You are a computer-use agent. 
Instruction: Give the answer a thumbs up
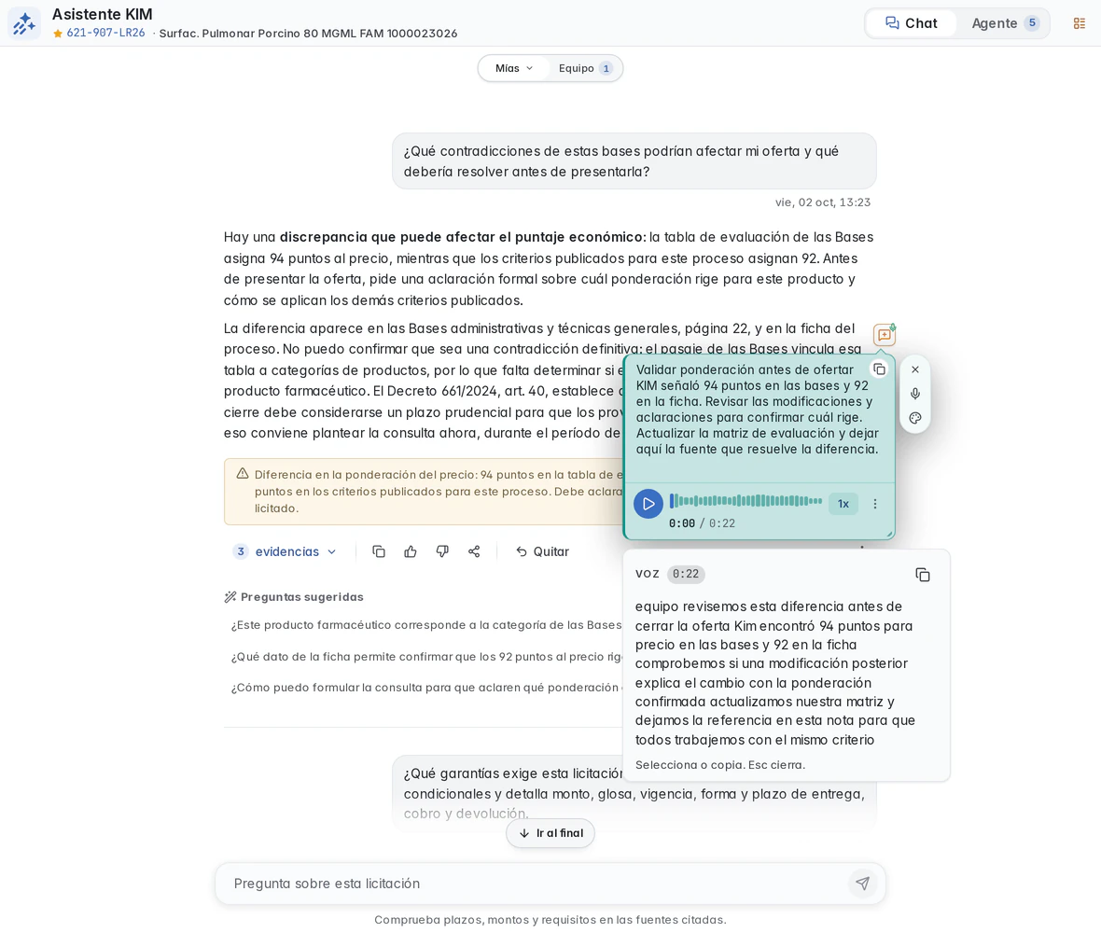coord(411,551)
